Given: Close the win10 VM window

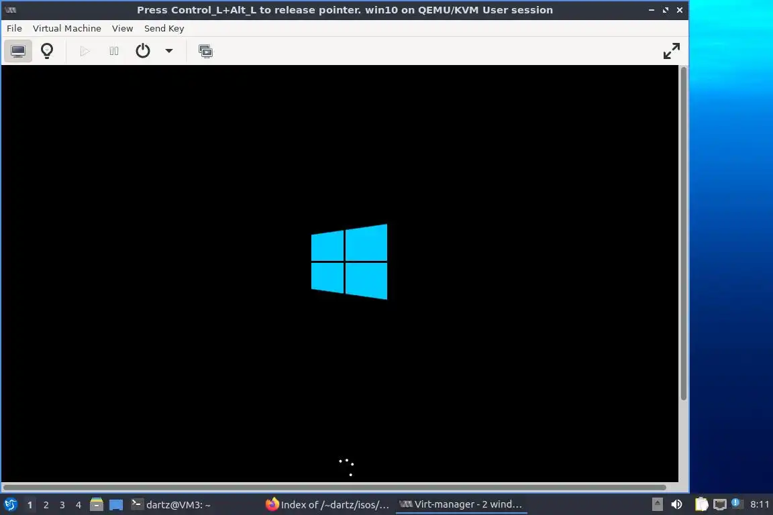Looking at the screenshot, I should click(x=679, y=10).
